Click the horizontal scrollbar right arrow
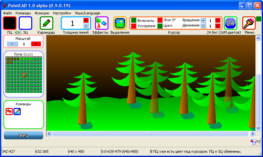The height and width of the screenshot is (157, 263). pyautogui.click(x=252, y=133)
